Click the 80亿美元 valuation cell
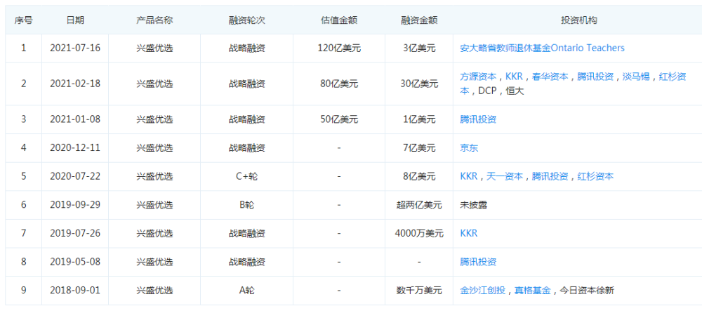Viewport: 702px width, 311px height. [339, 84]
